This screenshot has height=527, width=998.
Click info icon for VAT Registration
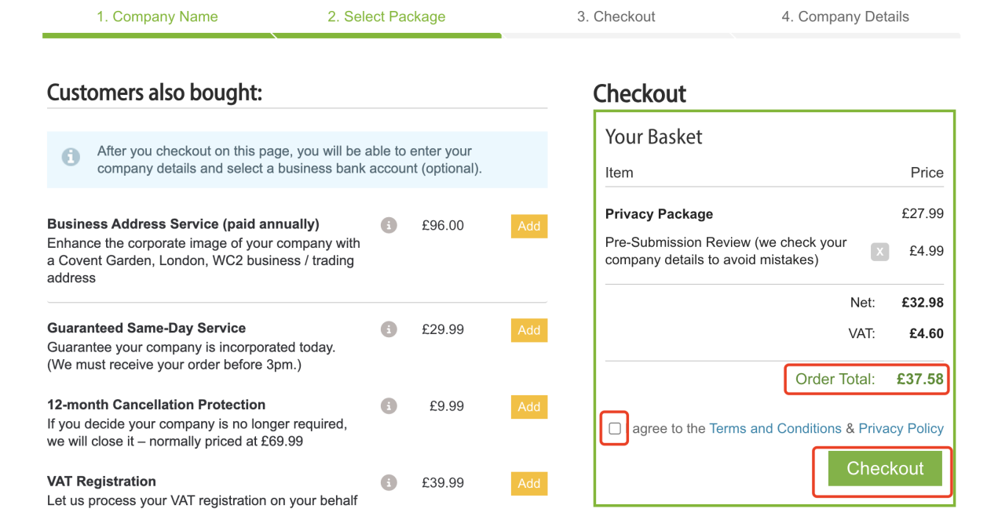coord(389,483)
